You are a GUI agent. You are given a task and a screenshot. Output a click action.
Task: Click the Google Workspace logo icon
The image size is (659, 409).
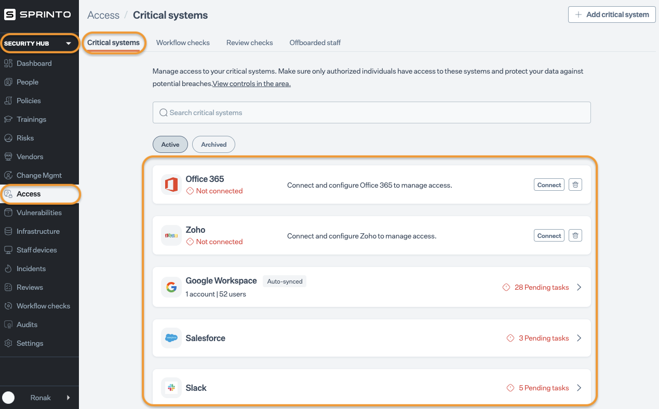click(171, 287)
